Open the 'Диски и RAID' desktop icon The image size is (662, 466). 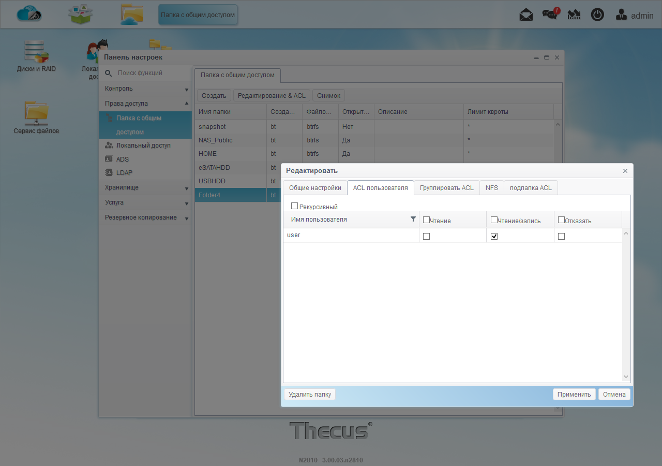click(x=36, y=56)
